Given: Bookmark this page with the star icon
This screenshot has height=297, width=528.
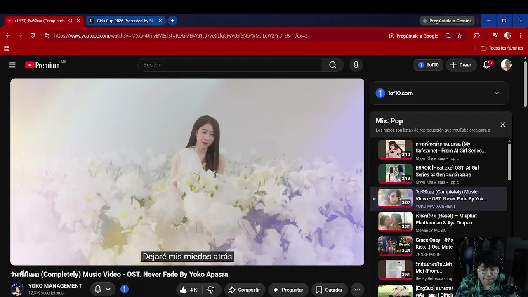Looking at the screenshot, I should pos(460,35).
